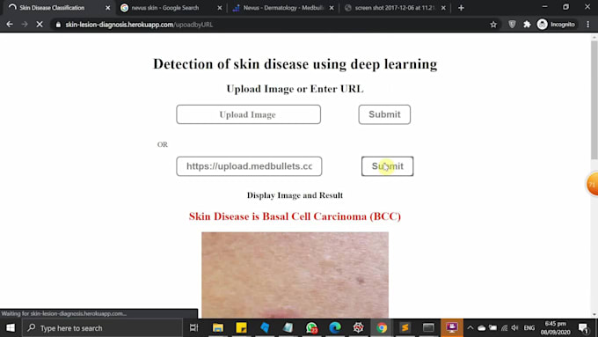Click Submit next to Upload Image

click(384, 114)
